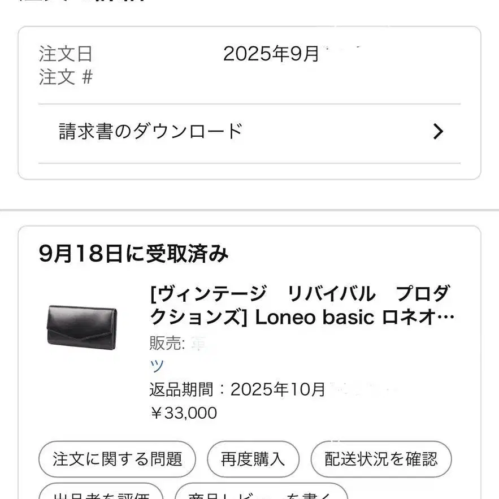Screen dimensions: 499x499
Task: Tap the blue seller name link
Action: point(157,366)
